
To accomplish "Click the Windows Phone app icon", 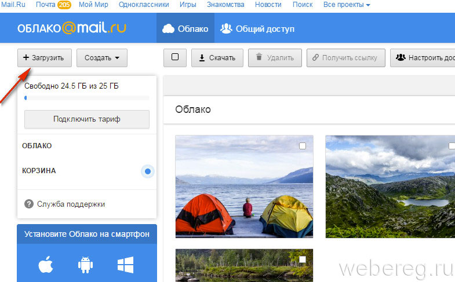I will [125, 265].
